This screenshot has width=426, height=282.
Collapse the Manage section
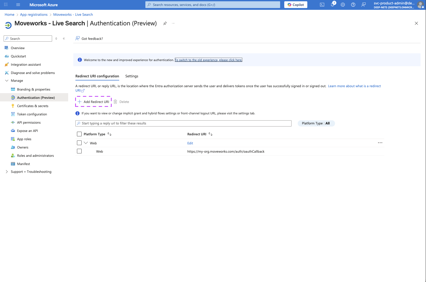pyautogui.click(x=7, y=81)
